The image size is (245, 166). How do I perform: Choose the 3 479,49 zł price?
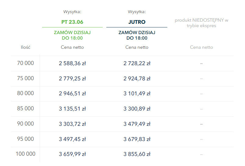(137, 124)
